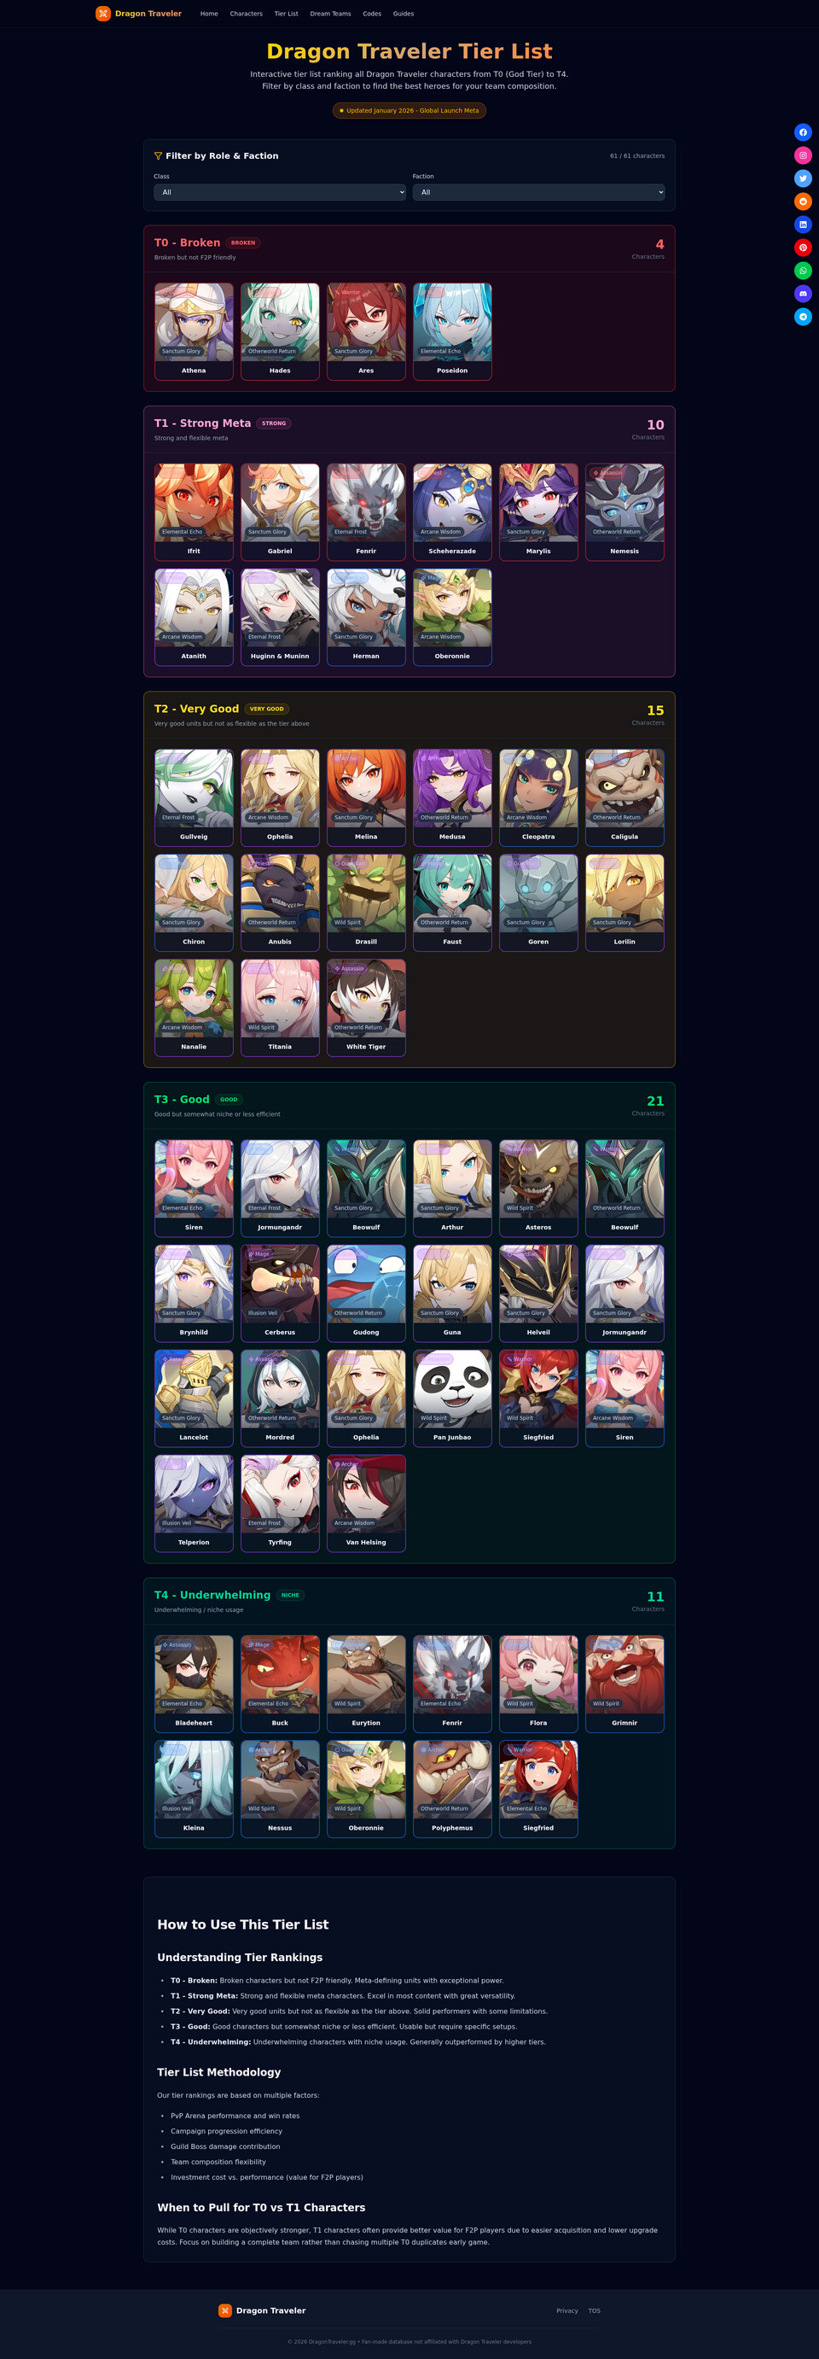
Task: Open the Instagram share icon
Action: [x=803, y=155]
